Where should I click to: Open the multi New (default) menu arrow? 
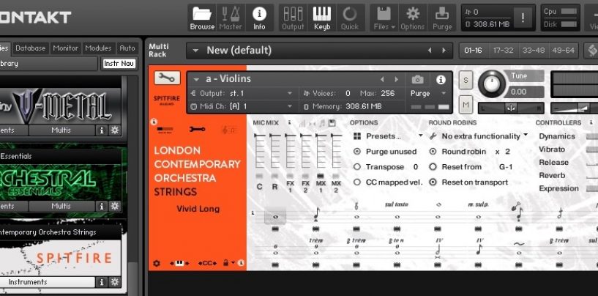195,51
